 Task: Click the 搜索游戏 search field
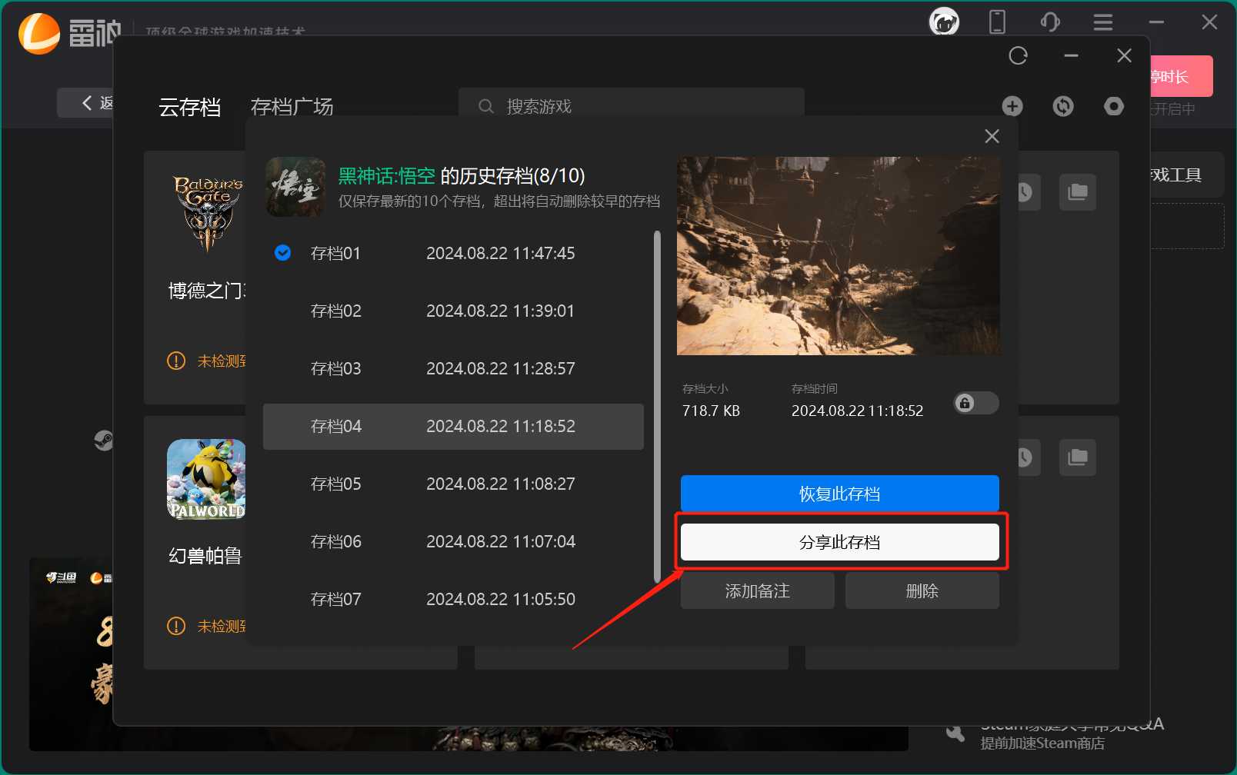pyautogui.click(x=631, y=106)
